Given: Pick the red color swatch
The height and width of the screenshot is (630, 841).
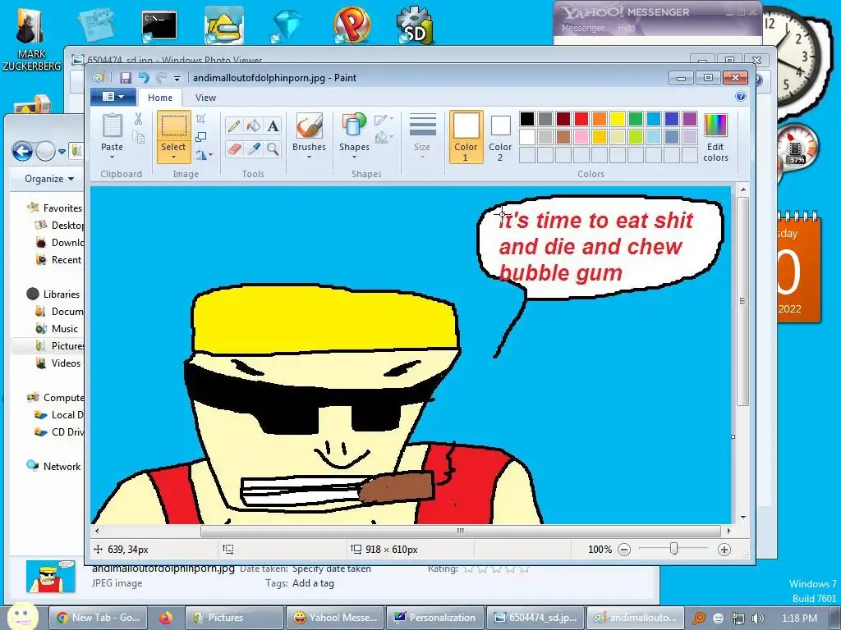Looking at the screenshot, I should pyautogui.click(x=581, y=118).
